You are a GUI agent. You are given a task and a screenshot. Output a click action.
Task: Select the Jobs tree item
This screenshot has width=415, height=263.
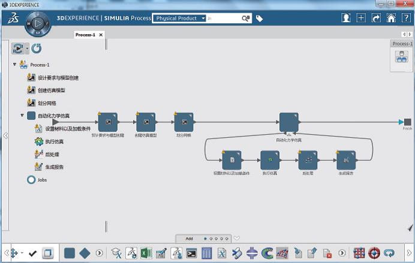click(42, 180)
